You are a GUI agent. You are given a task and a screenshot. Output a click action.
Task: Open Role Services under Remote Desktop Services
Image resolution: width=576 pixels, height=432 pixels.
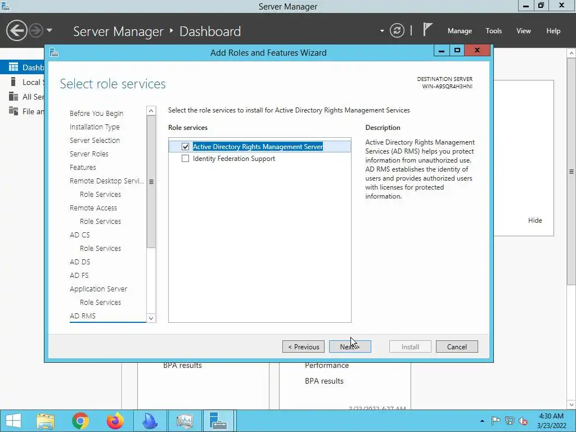point(100,194)
